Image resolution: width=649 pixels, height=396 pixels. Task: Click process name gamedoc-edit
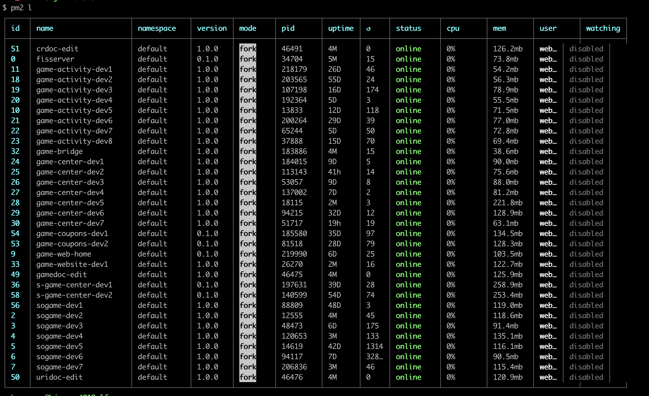61,275
